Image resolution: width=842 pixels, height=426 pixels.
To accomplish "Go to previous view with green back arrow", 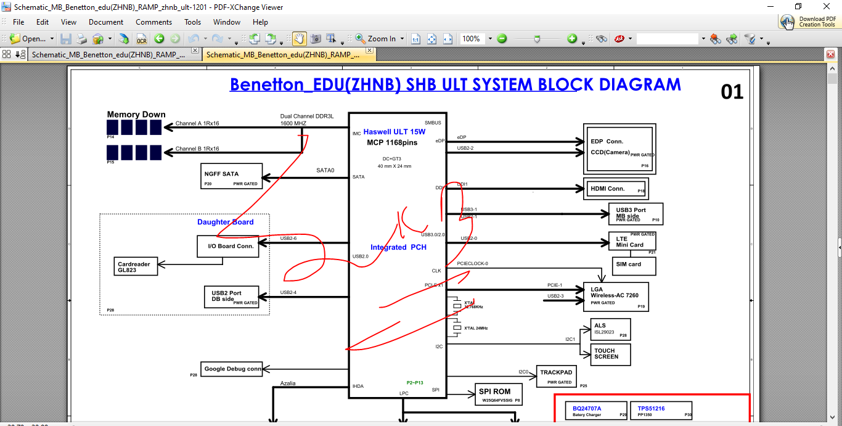I will pos(159,38).
